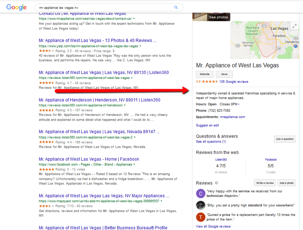
Task: Click the search magnifier icon
Action: coord(176,7)
